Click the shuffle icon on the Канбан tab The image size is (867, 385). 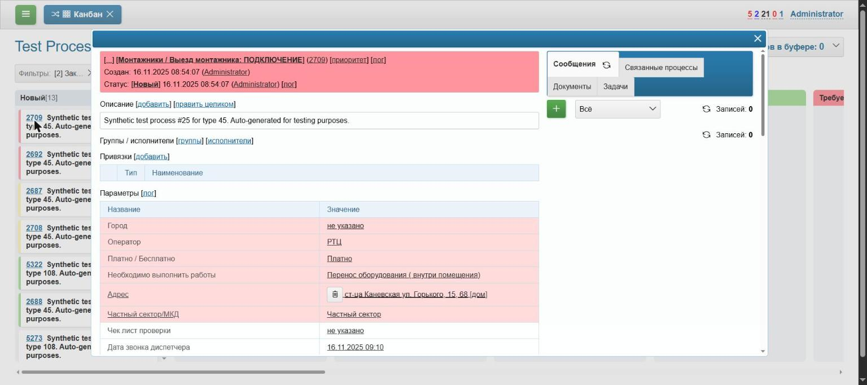coord(55,14)
